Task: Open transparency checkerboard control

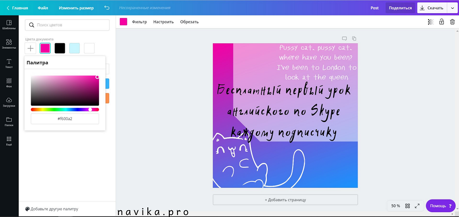Action: (x=430, y=22)
